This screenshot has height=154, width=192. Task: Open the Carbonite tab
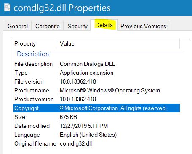tap(48, 26)
